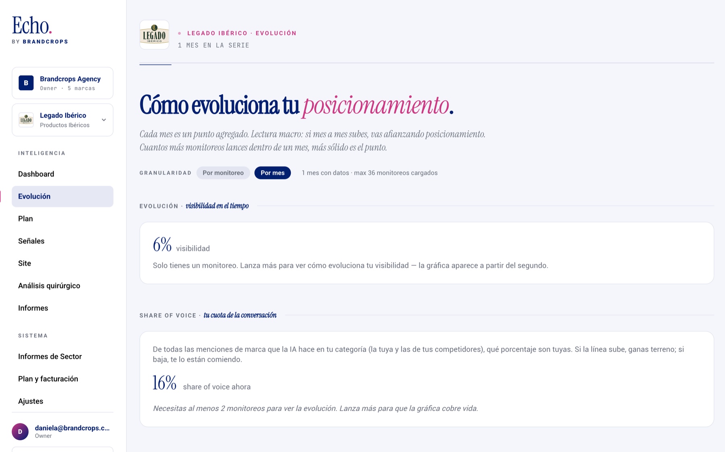Open Análisis quirúrgico

pos(62,286)
